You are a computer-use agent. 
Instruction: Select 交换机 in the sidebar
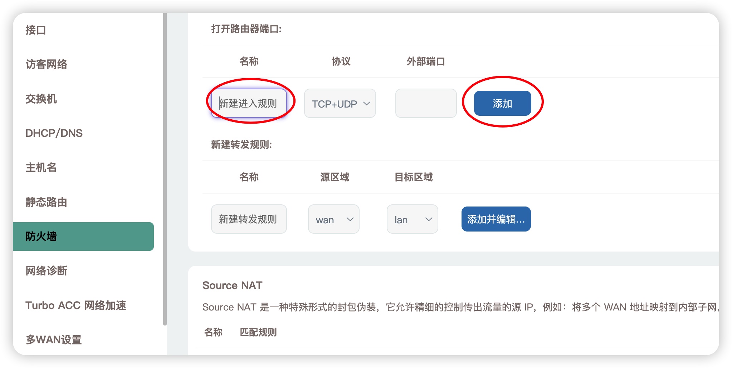point(41,99)
